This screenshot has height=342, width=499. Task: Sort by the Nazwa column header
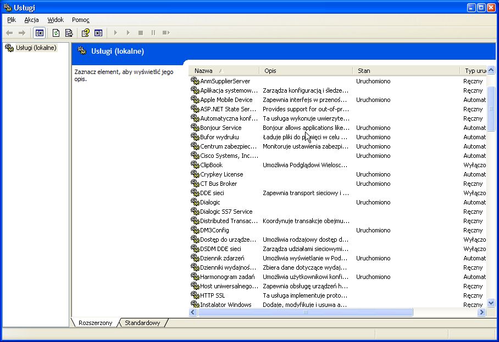click(224, 71)
